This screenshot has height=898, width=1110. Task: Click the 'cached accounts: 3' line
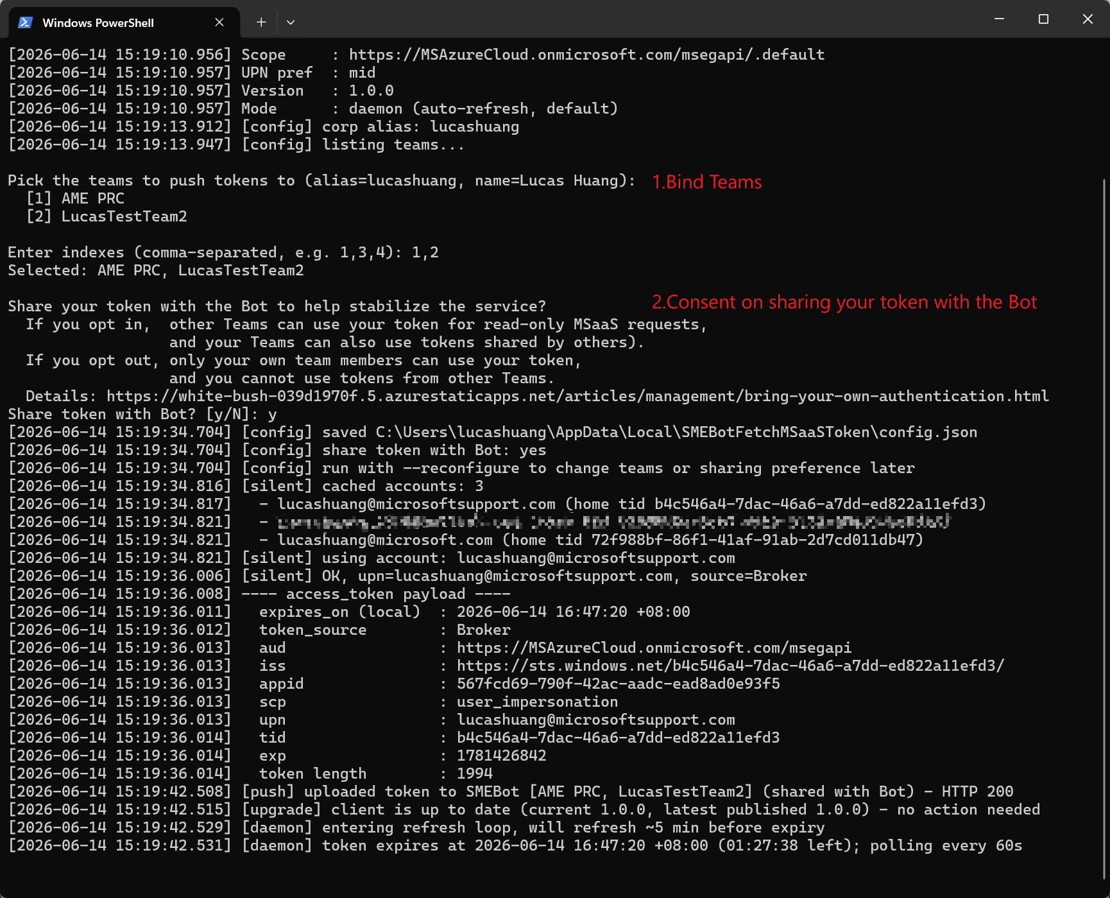pyautogui.click(x=246, y=486)
